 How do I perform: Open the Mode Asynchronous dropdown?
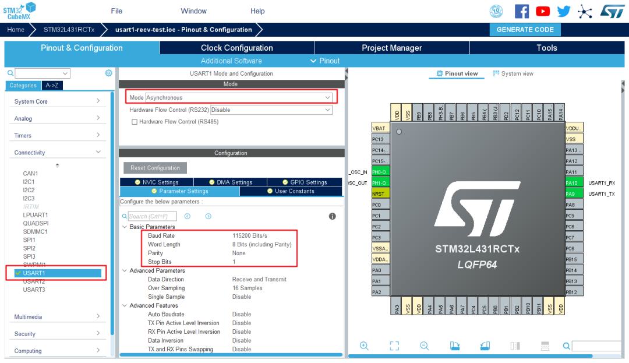[238, 97]
